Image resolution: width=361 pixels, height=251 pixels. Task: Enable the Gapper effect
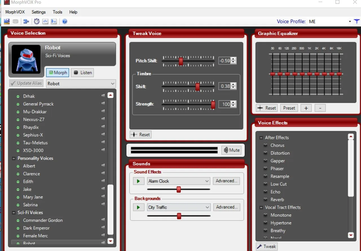click(265, 161)
